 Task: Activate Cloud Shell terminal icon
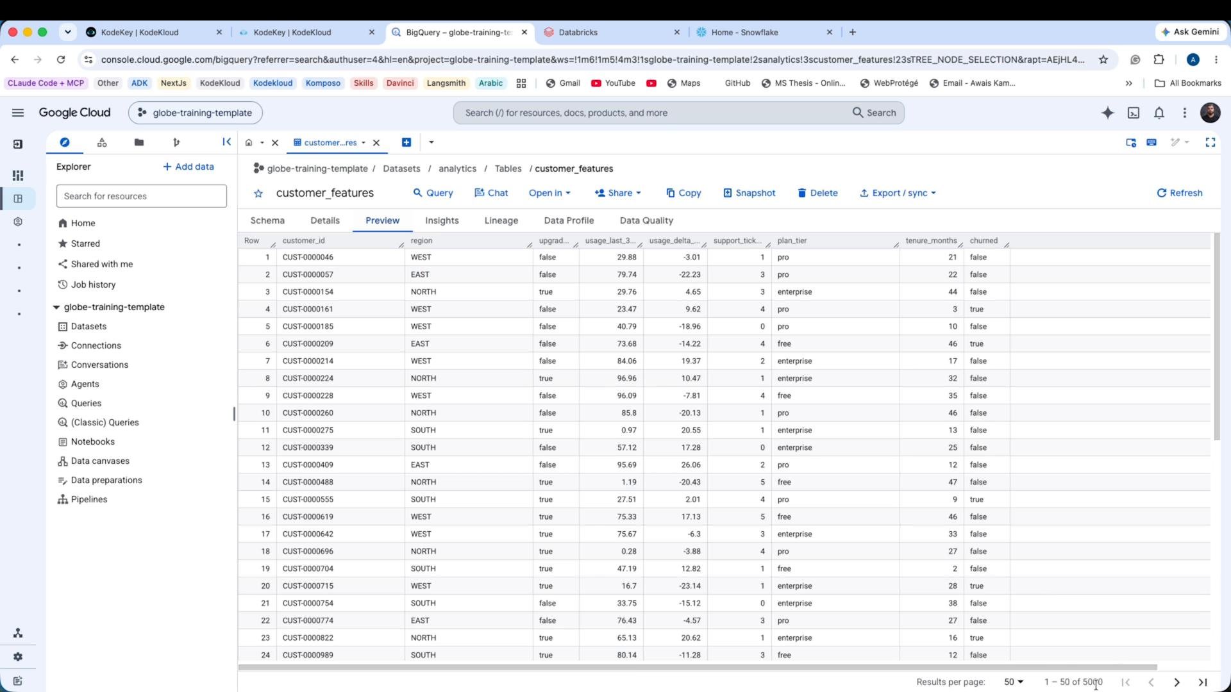(1134, 113)
